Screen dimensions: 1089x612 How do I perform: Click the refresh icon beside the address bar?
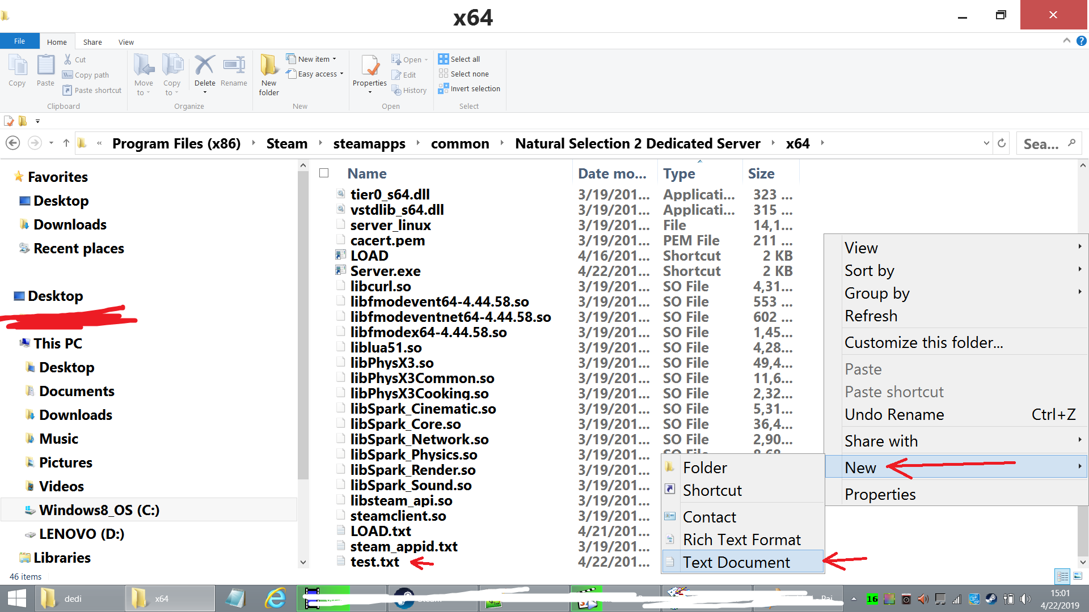coord(1002,143)
